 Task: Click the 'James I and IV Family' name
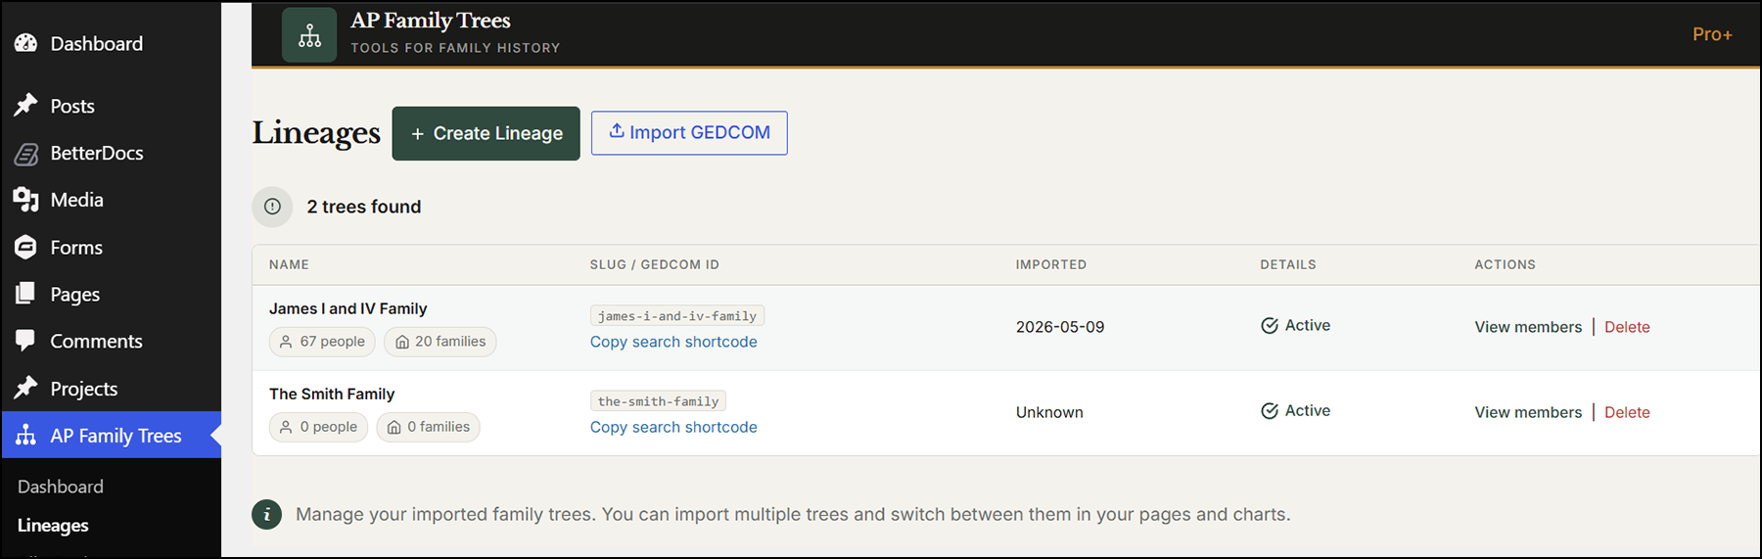click(x=348, y=308)
